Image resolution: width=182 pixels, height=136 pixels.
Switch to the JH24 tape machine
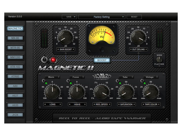click(x=15, y=115)
